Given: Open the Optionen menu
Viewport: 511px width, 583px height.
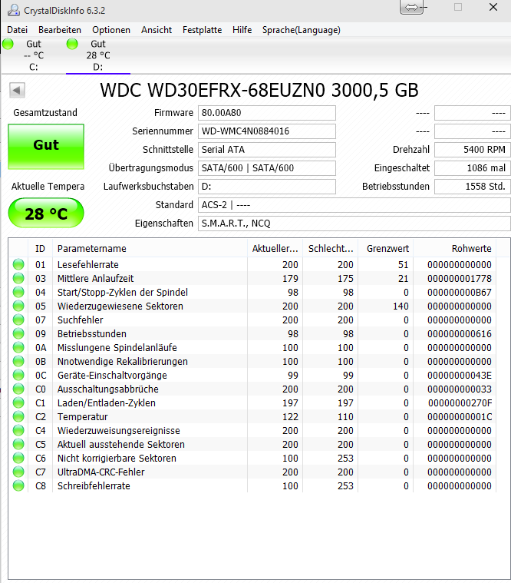Looking at the screenshot, I should pos(111,30).
